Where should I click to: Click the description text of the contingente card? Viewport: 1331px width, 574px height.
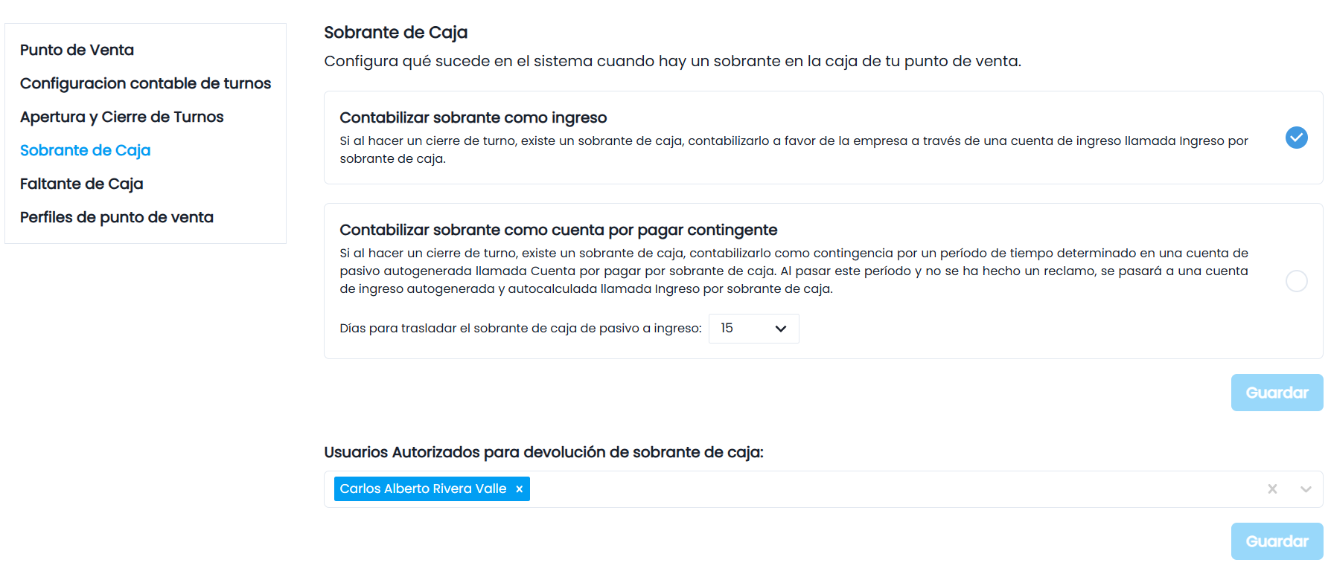[794, 271]
